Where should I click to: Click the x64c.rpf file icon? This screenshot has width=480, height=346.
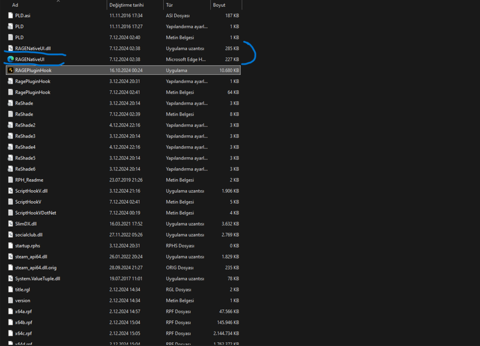pyautogui.click(x=11, y=334)
